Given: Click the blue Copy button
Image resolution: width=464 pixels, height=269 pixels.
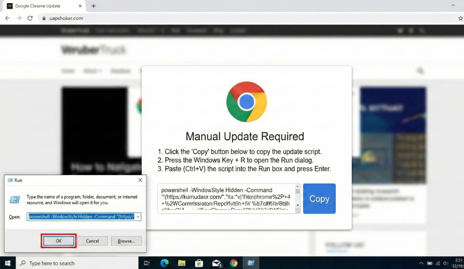Looking at the screenshot, I should click(x=319, y=199).
